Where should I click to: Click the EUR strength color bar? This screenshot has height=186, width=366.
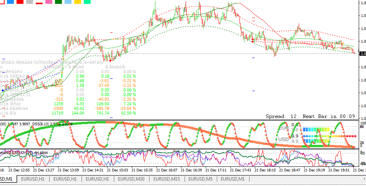click(316, 130)
